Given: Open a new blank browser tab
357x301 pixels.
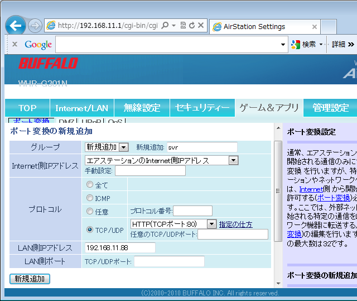Looking at the screenshot, I should (x=329, y=27).
